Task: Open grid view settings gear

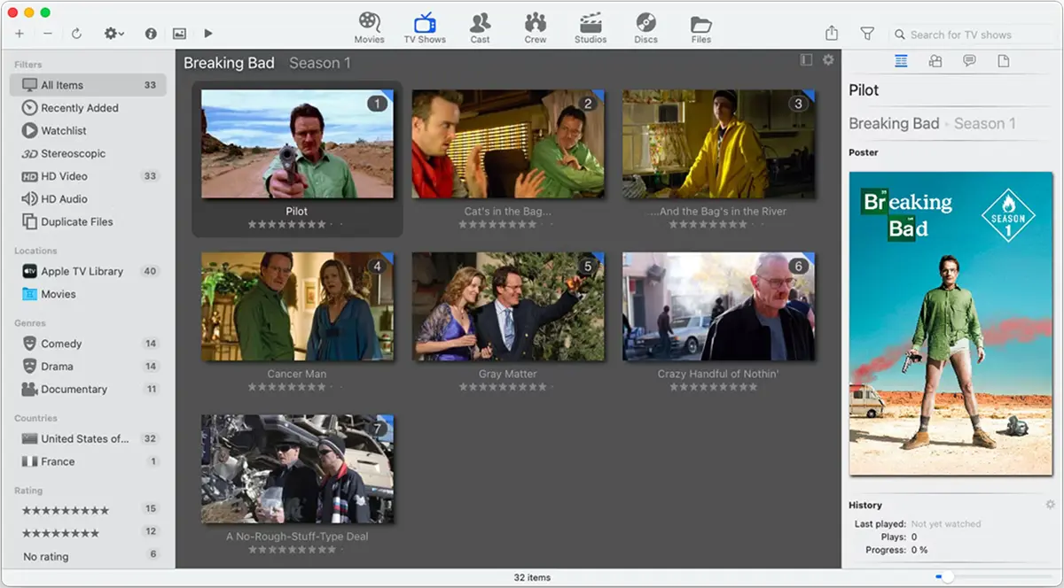Action: 828,60
